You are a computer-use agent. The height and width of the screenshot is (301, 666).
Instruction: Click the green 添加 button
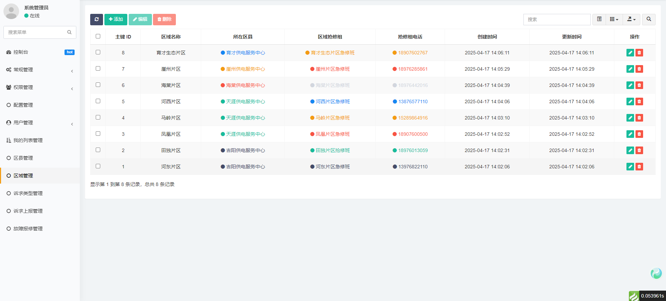coord(116,19)
